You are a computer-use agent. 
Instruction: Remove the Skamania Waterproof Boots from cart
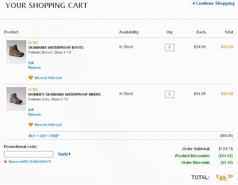[34, 67]
